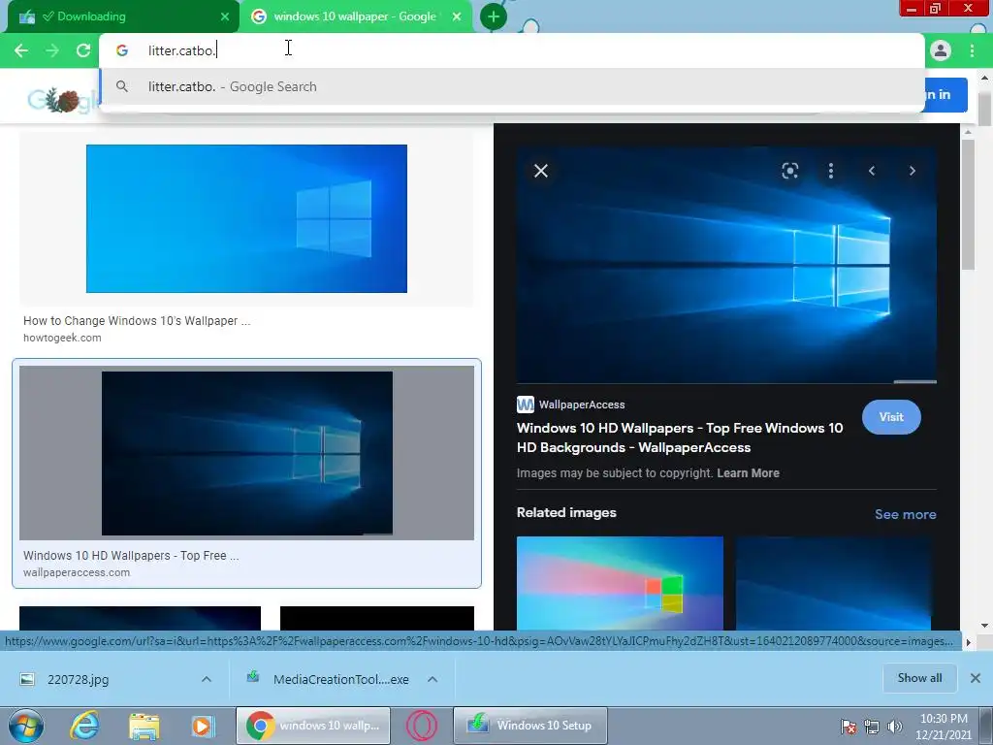Open the downloaded MediaCreationTool exe item
This screenshot has height=745, width=993.
point(340,679)
